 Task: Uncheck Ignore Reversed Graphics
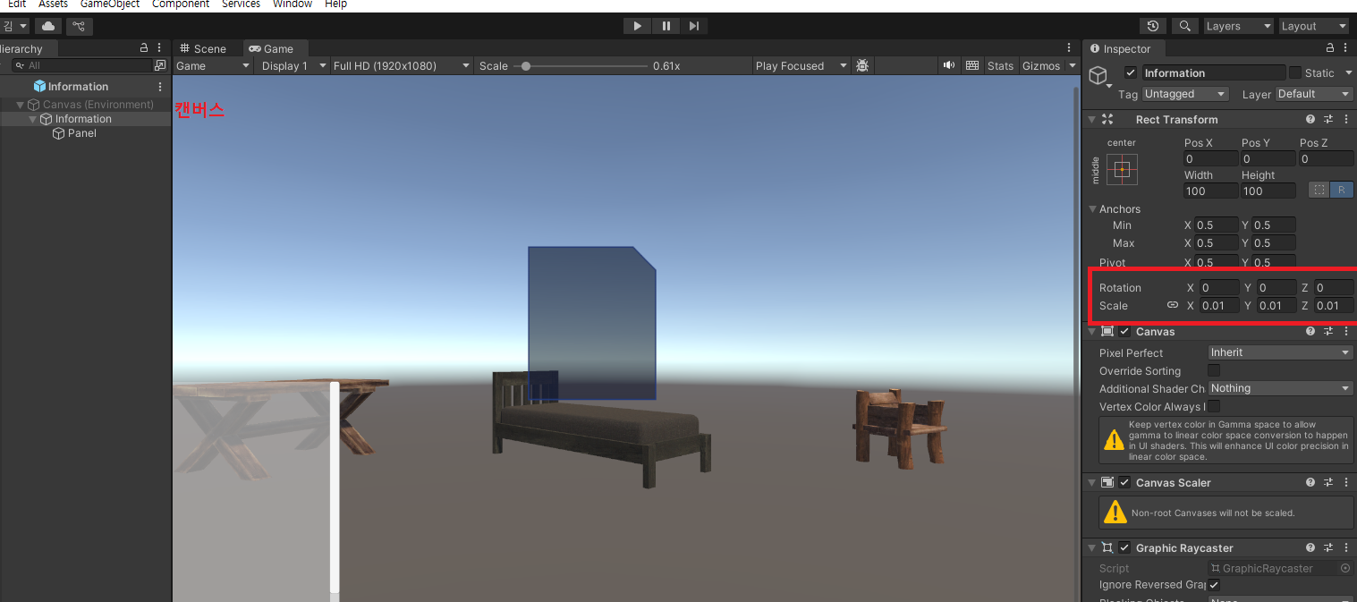point(1214,584)
